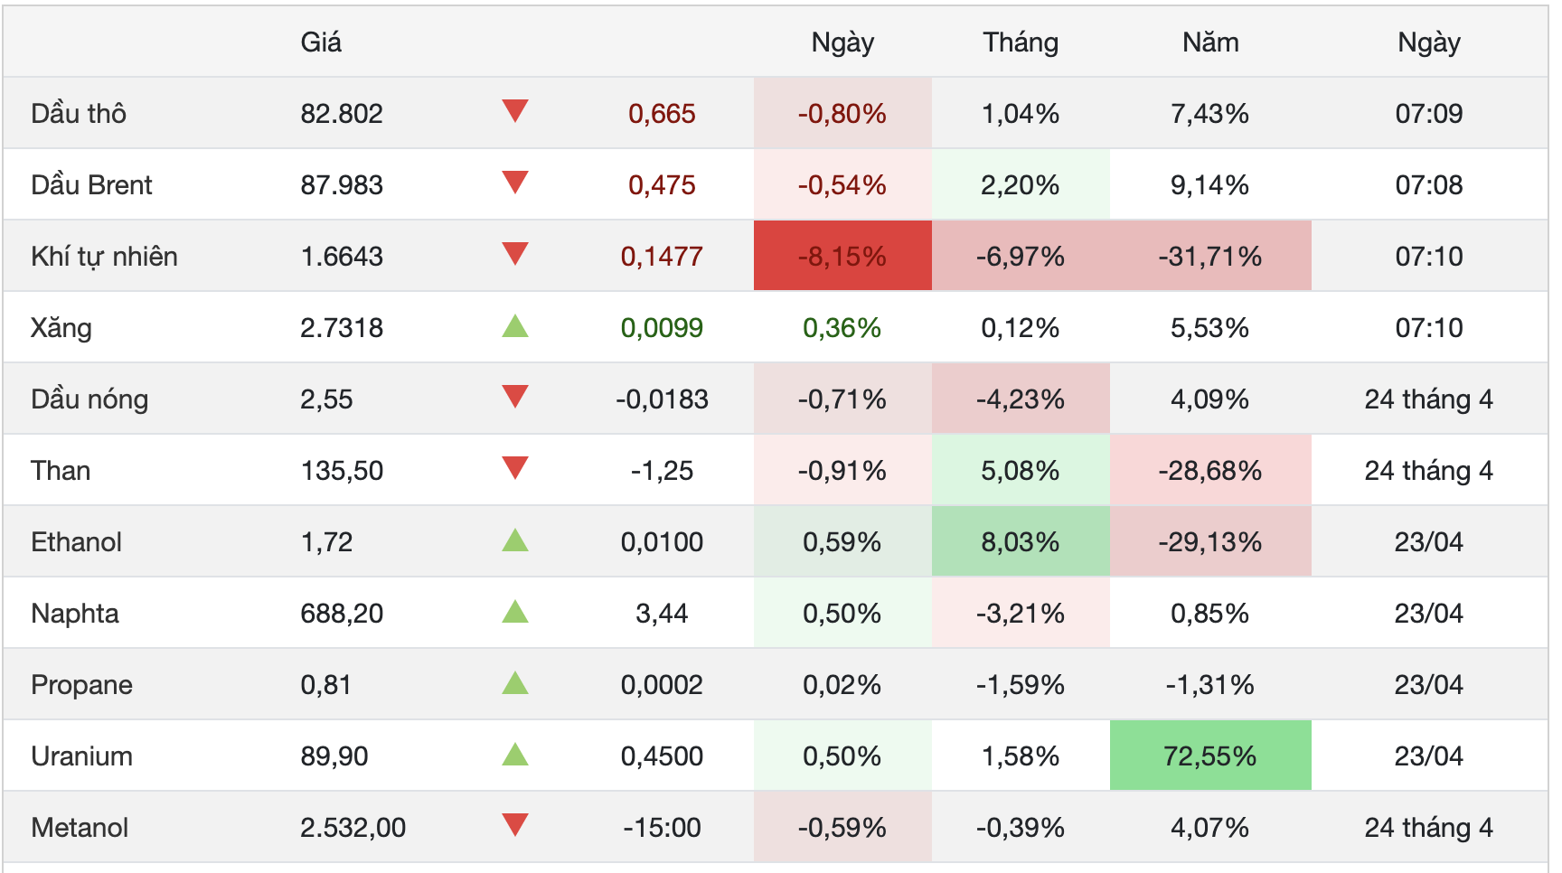This screenshot has width=1562, height=873.
Task: Click the green up arrow for Uranium
Action: point(515,754)
